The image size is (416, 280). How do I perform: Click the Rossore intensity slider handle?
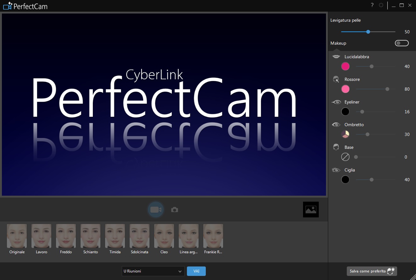click(387, 89)
